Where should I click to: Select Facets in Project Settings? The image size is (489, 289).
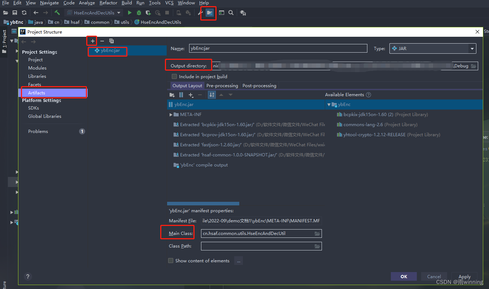(x=35, y=85)
